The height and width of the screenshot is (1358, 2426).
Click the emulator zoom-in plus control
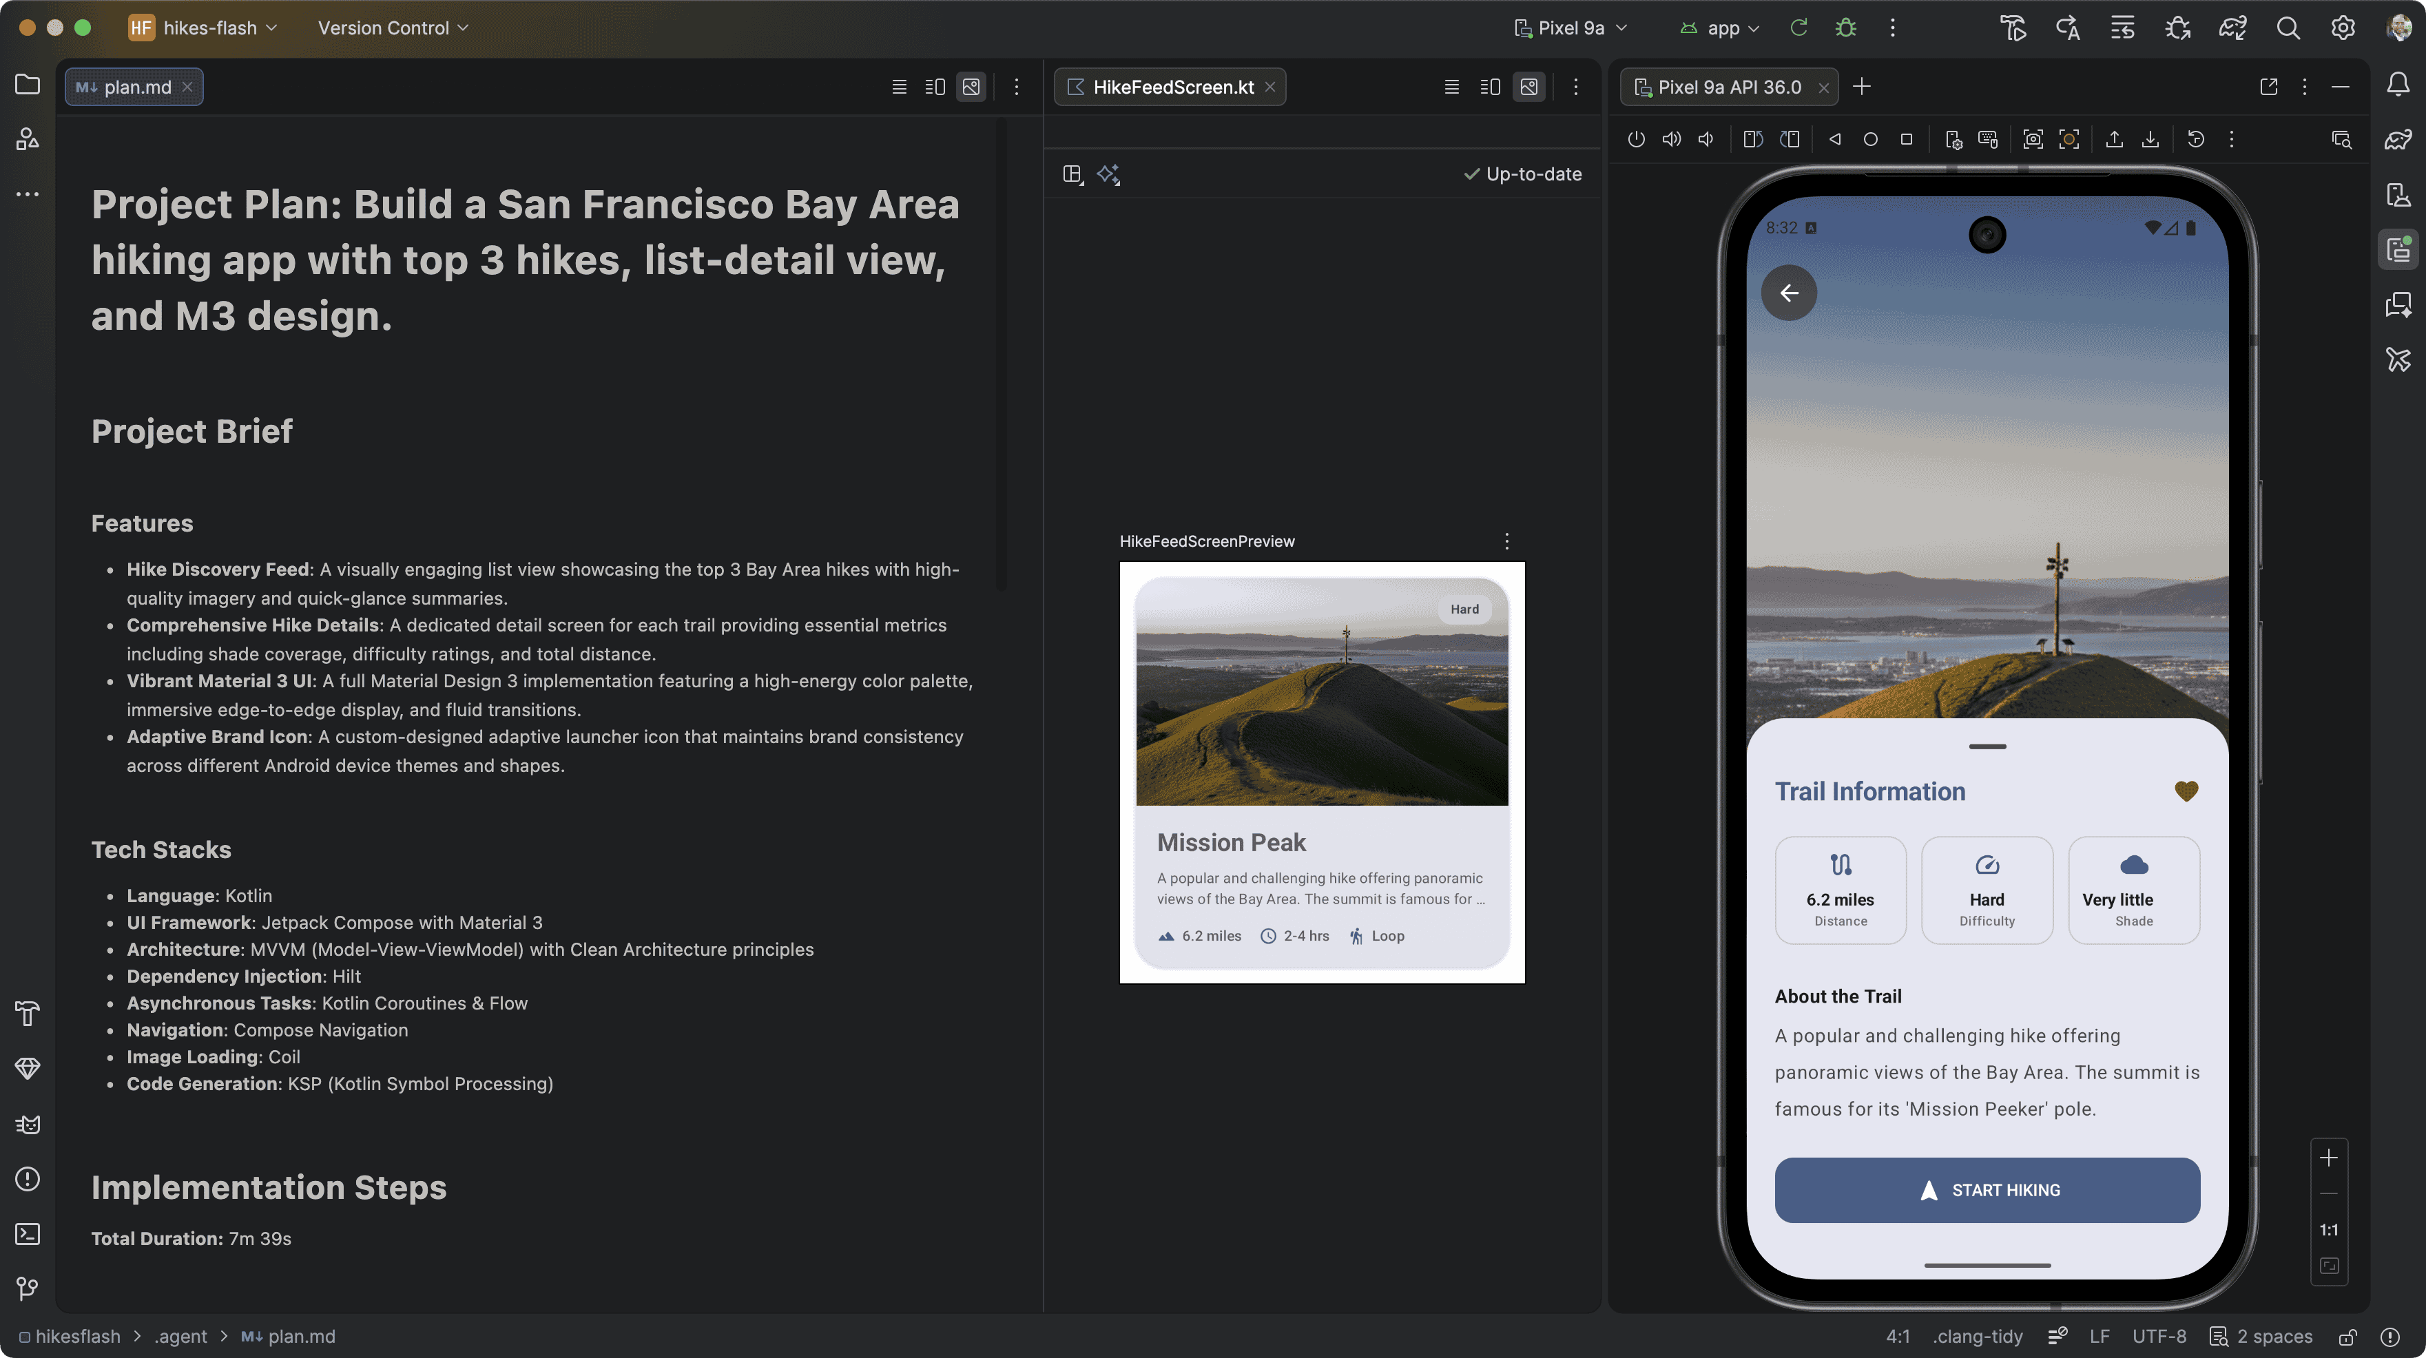coord(2328,1158)
